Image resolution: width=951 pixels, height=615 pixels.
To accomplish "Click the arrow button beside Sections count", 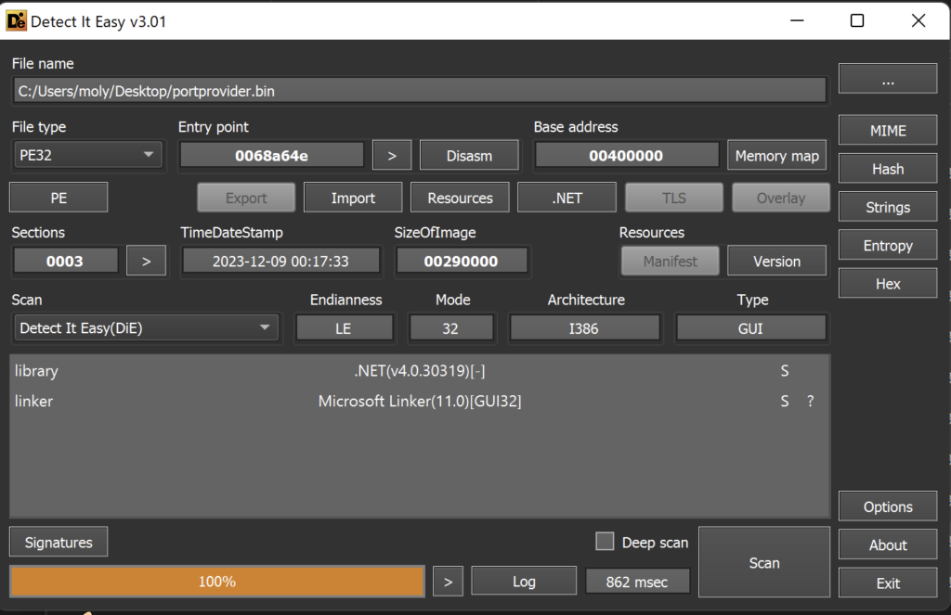I will (x=146, y=262).
